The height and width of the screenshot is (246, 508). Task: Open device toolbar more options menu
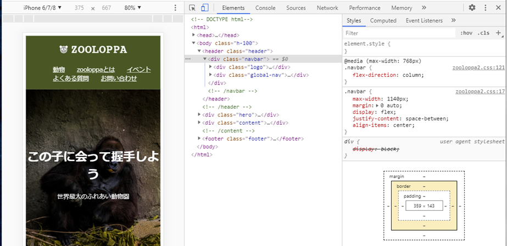[175, 8]
